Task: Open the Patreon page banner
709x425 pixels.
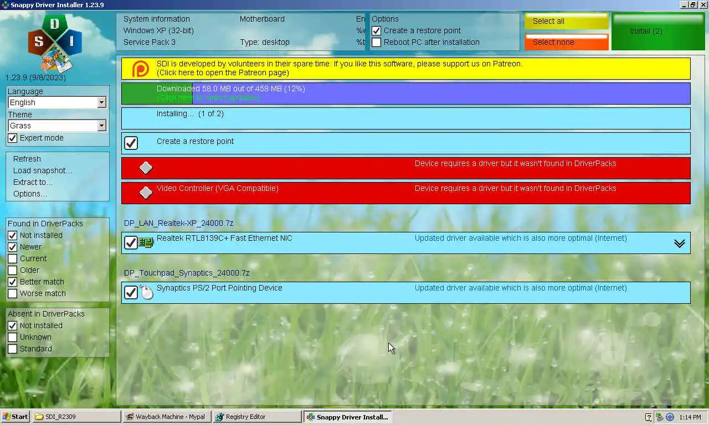Action: 406,69
